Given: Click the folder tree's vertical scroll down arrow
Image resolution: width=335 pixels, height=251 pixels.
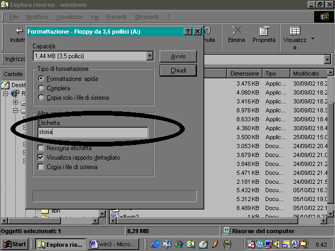Looking at the screenshot, I should (102, 213).
